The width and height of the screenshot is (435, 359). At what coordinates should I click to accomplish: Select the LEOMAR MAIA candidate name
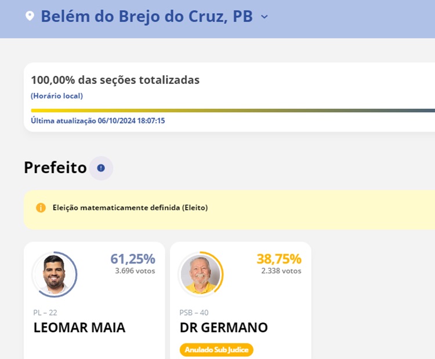pyautogui.click(x=79, y=328)
